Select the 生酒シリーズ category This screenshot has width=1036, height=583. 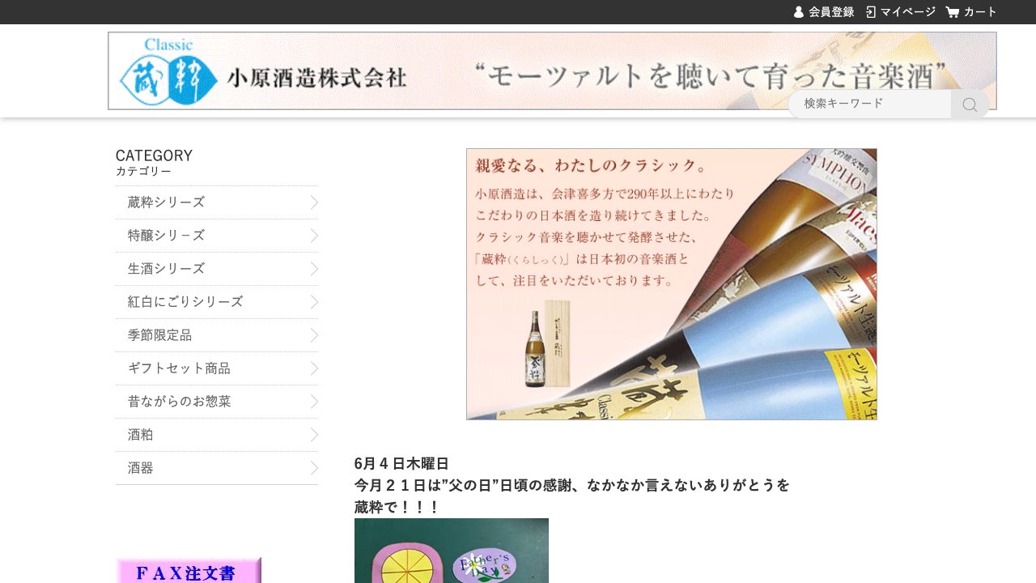click(x=217, y=269)
